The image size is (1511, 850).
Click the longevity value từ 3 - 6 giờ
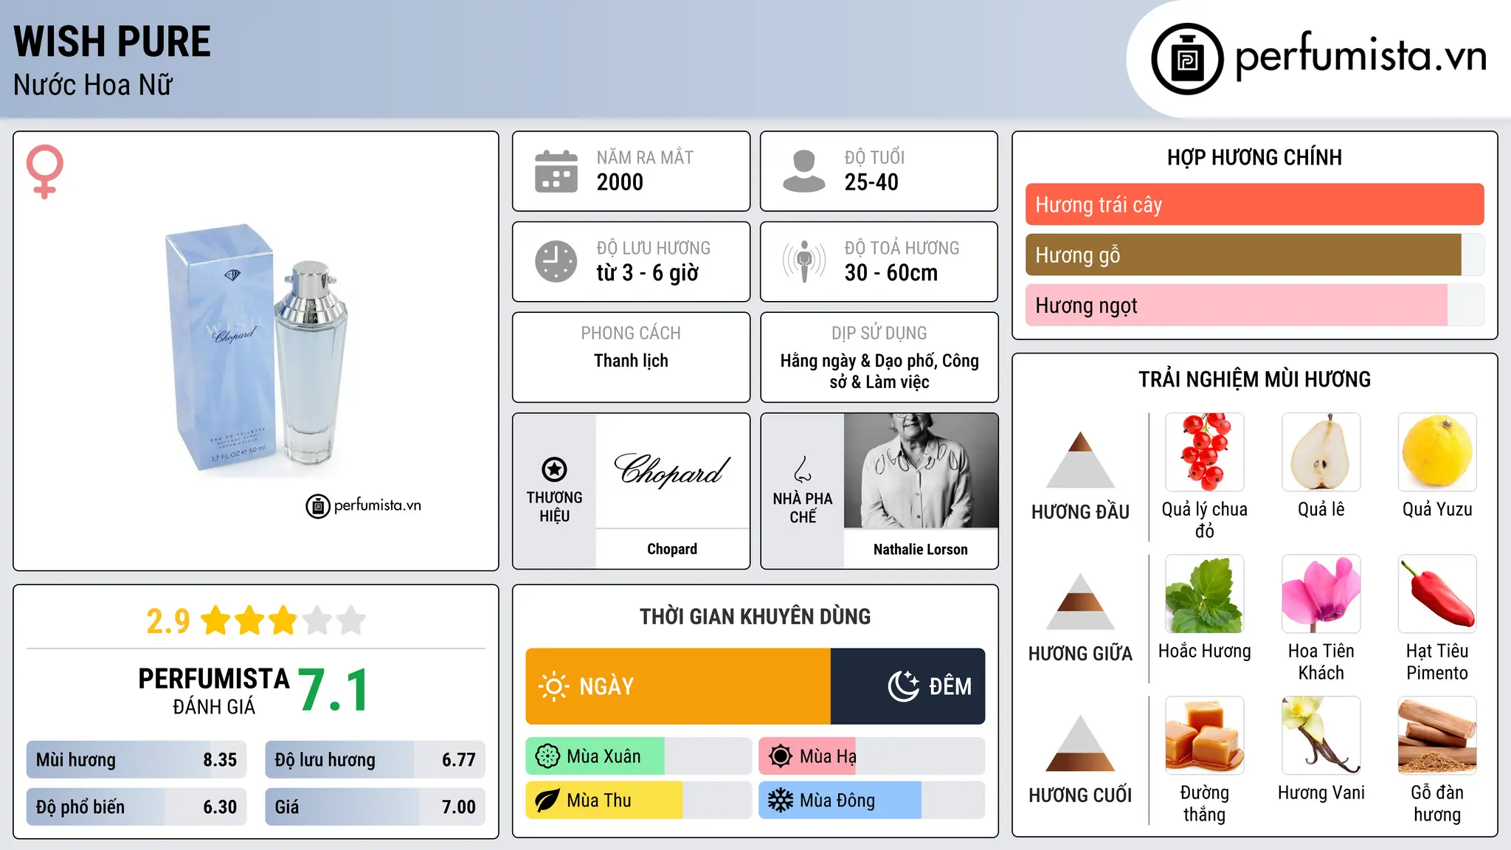click(647, 273)
